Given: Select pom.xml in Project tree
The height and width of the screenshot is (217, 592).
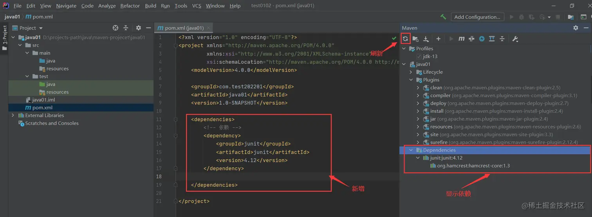Looking at the screenshot, I should click(x=81, y=108).
